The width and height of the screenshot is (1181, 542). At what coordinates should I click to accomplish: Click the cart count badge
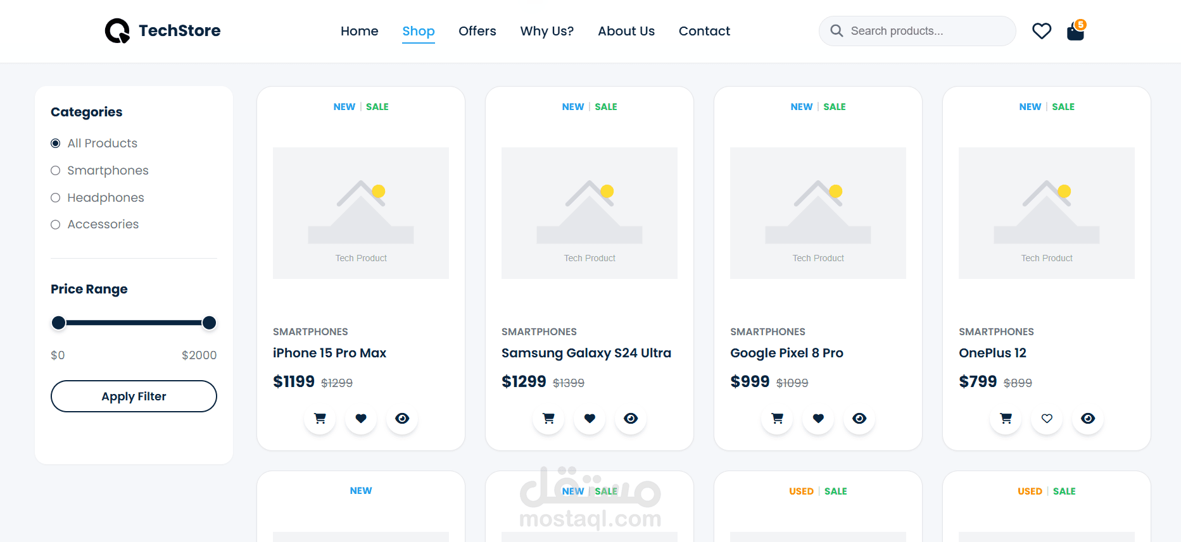[x=1081, y=24]
